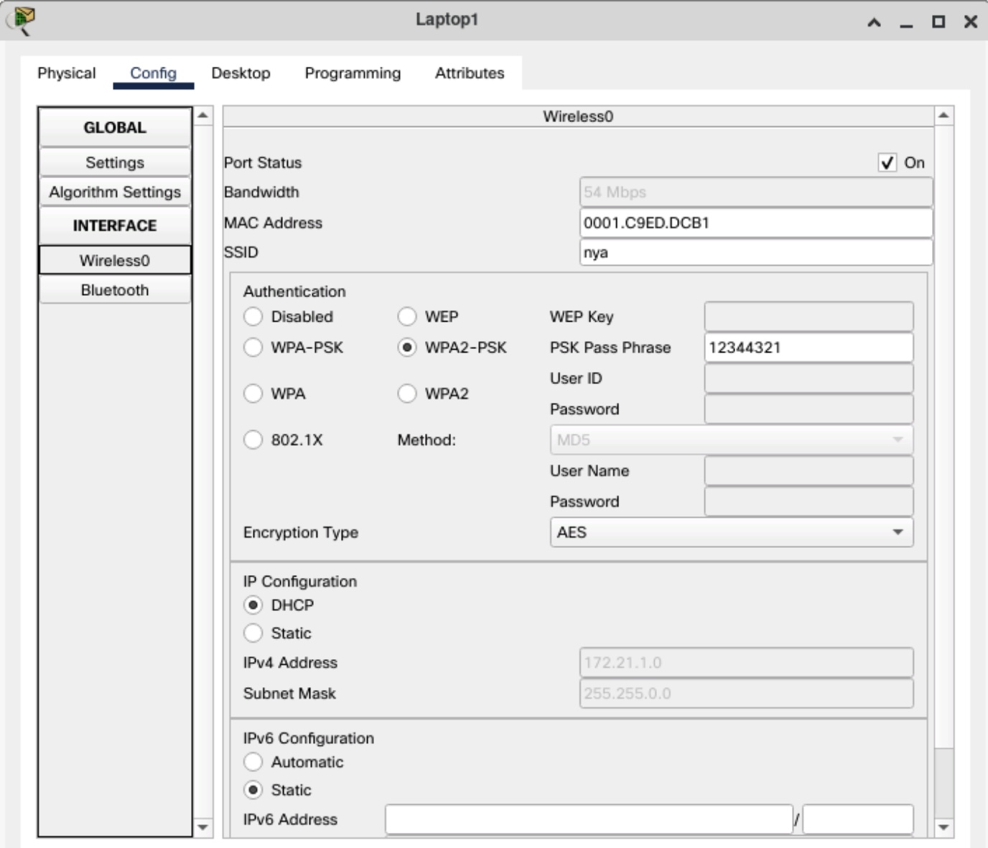Image resolution: width=988 pixels, height=848 pixels.
Task: Minimize the Laptop1 window
Action: click(906, 22)
